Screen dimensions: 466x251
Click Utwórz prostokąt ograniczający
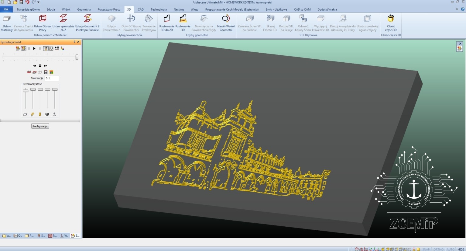[368, 23]
